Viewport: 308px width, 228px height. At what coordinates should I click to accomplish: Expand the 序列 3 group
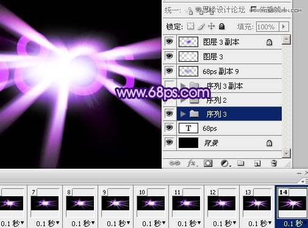click(183, 114)
